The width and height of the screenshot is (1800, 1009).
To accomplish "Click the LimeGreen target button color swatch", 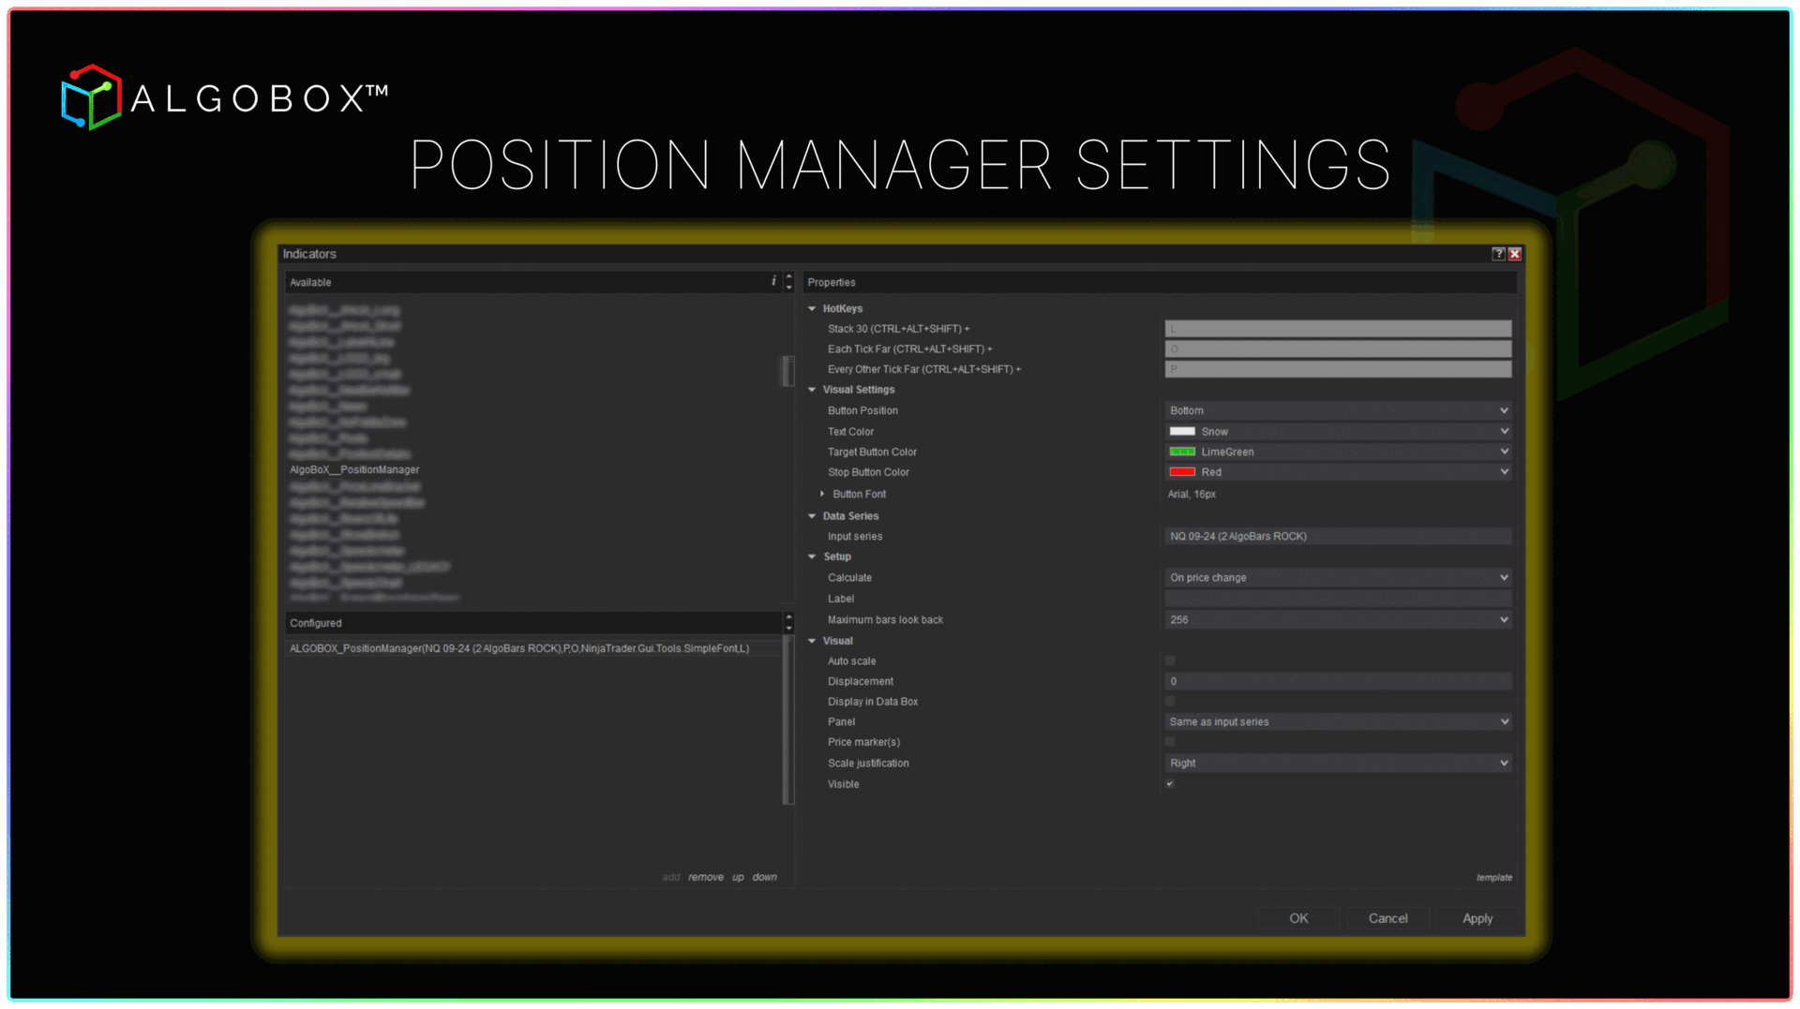I will [x=1182, y=452].
